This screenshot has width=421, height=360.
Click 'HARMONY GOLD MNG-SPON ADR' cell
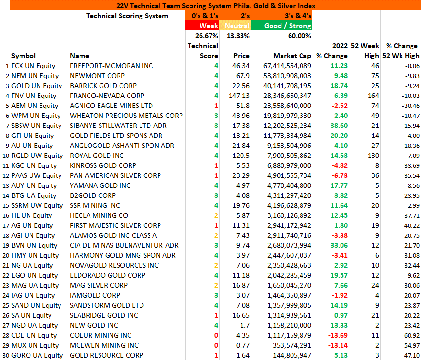click(127, 255)
